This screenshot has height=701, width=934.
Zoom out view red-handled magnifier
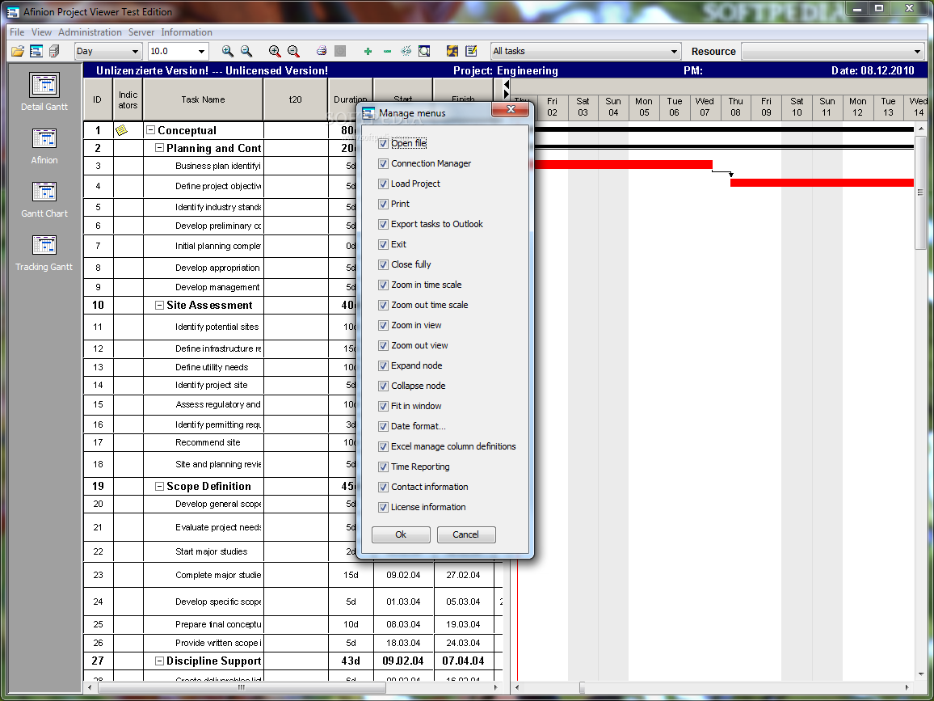pos(293,51)
